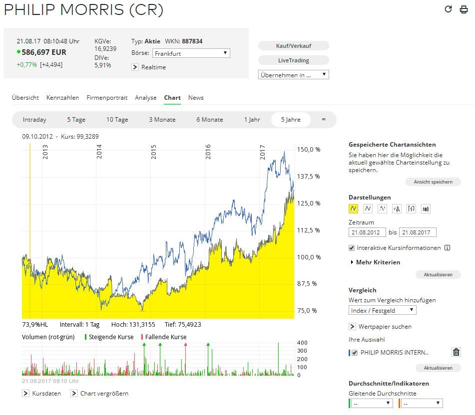The image size is (475, 415).
Task: Click the arrow icon beside Kursdaten
Action: (26, 394)
